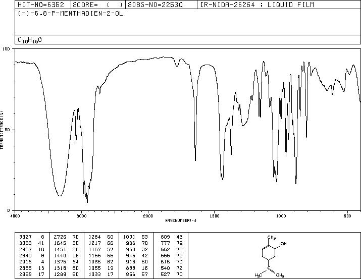
Task: Select peak table entry 963
Action: tap(131, 249)
